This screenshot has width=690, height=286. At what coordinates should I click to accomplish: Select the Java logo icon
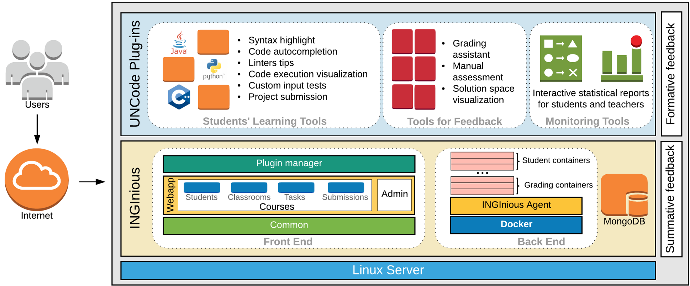179,42
